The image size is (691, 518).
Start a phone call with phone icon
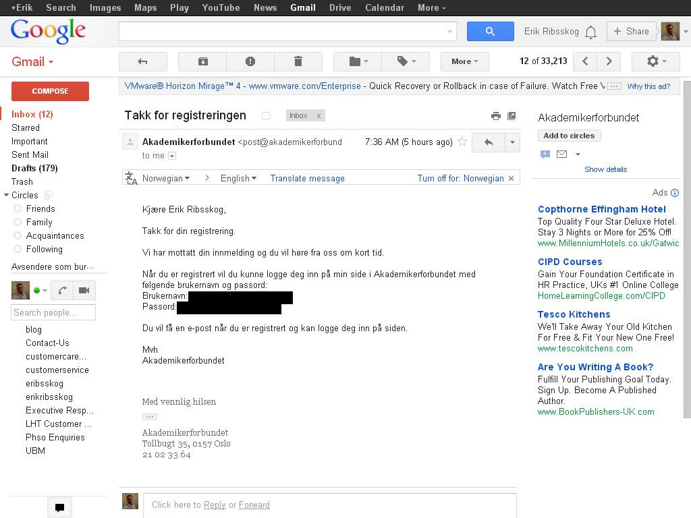pos(62,290)
